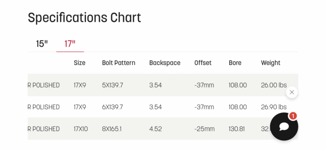
Task: Click the Bore column header
Action: tap(235, 63)
